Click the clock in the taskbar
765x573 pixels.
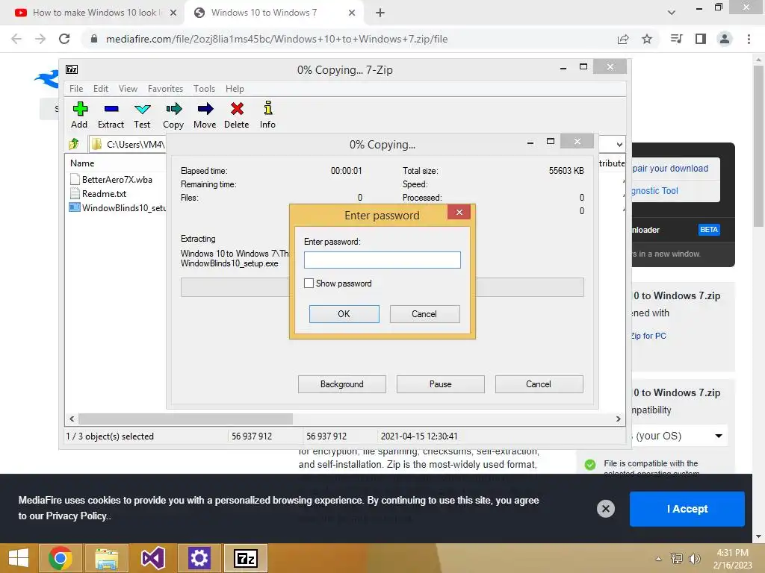(x=732, y=558)
